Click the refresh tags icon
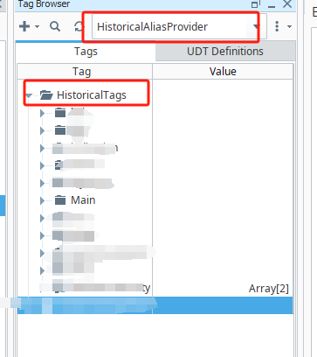Viewport: 317px width, 357px height. point(79,27)
